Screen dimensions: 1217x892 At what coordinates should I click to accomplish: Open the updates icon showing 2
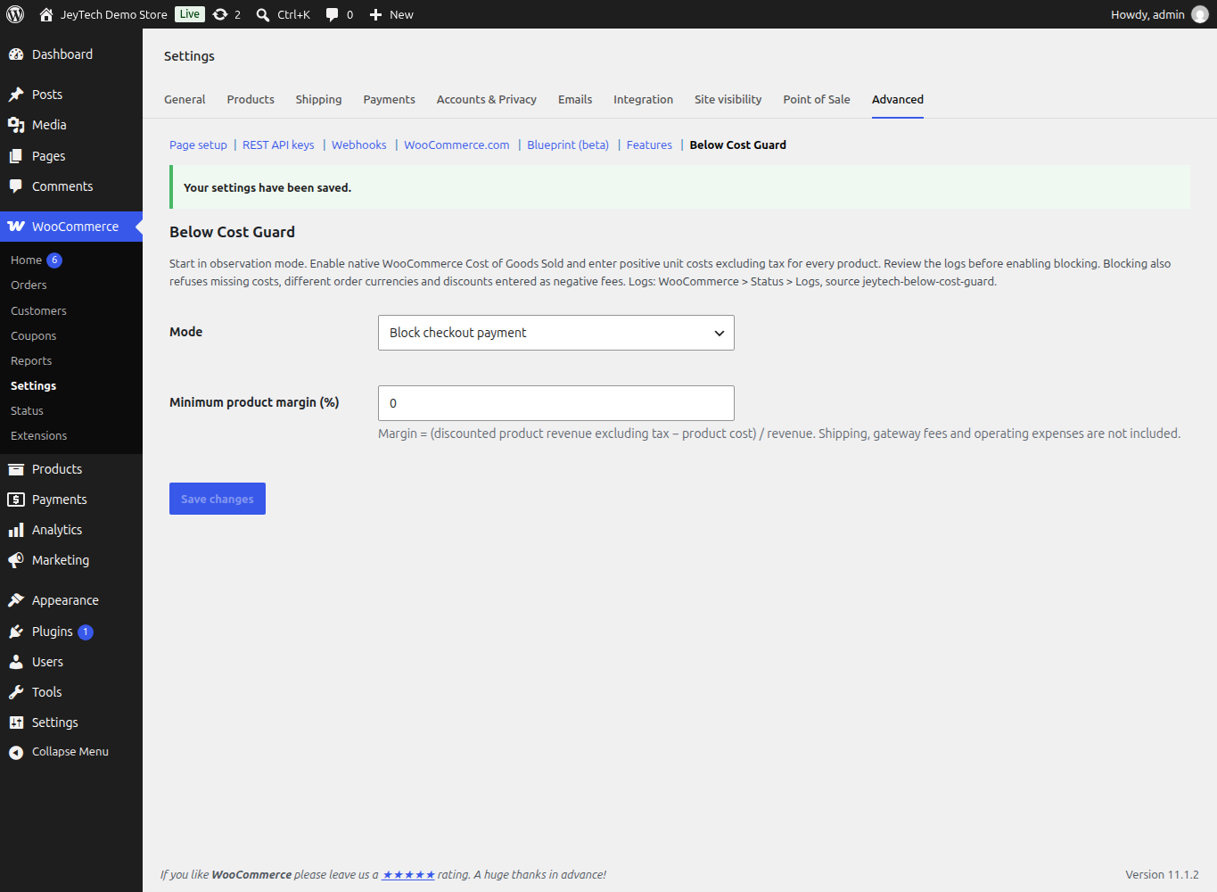[220, 14]
